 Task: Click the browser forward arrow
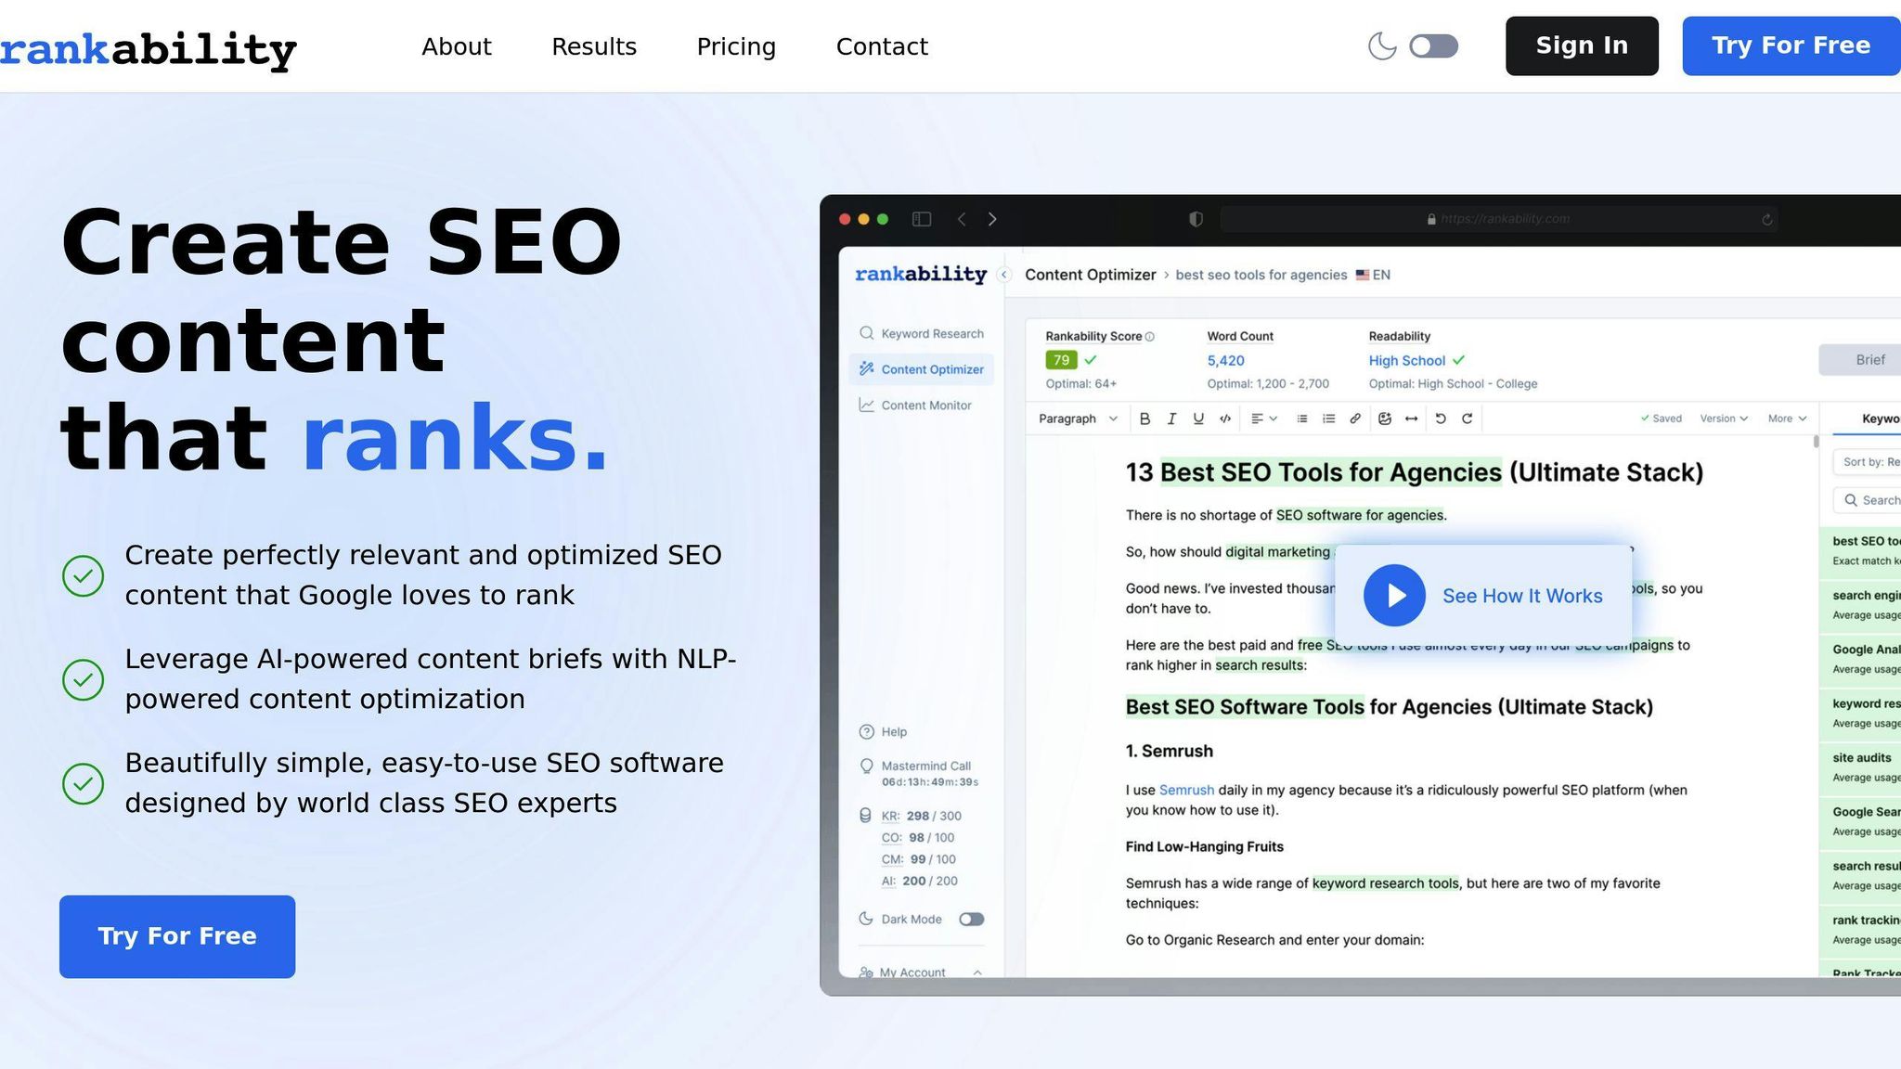click(x=992, y=219)
